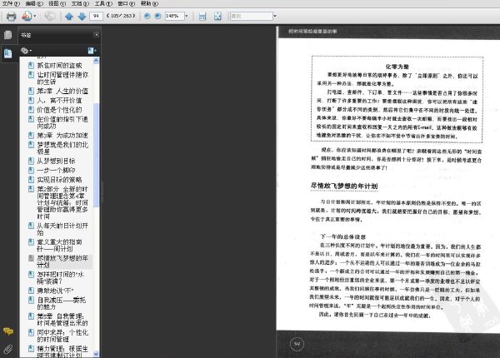This screenshot has width=500, height=358.
Task: Open the Comments panel icon
Action: pyautogui.click(x=8, y=331)
